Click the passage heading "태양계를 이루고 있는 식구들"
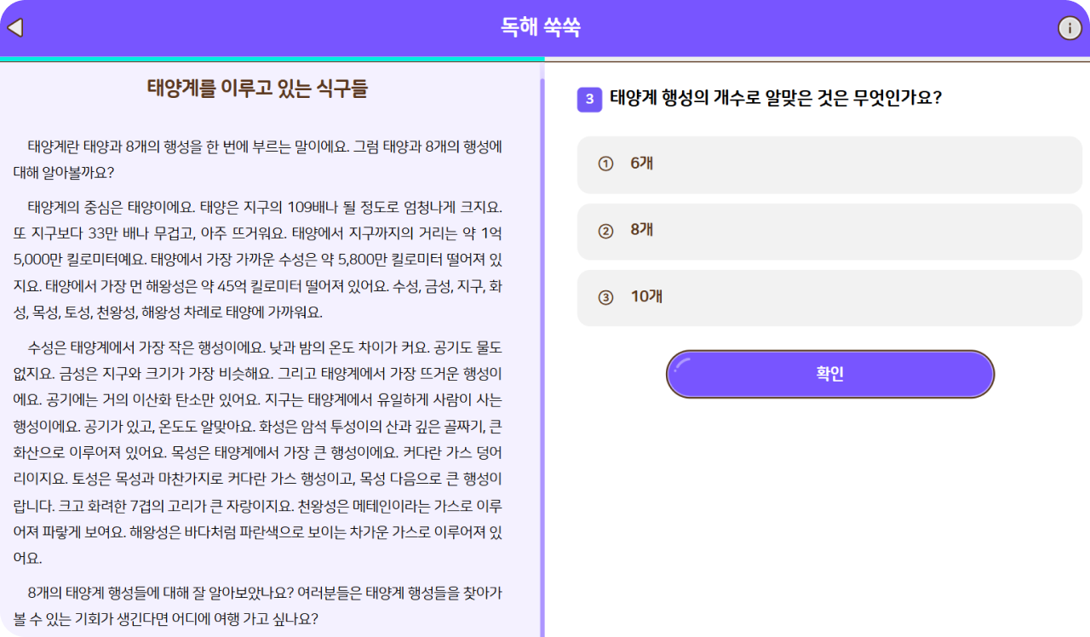 pyautogui.click(x=257, y=89)
